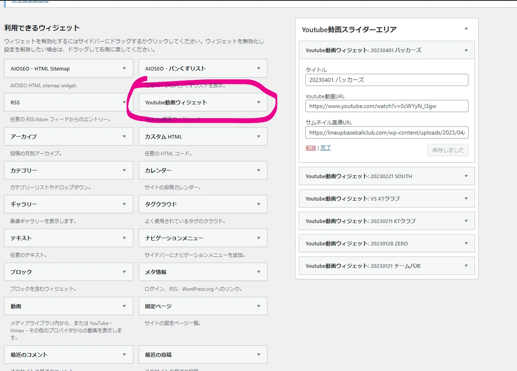Click the ブロックを含むウィジェット。 description
This screenshot has width=517, height=371.
pyautogui.click(x=43, y=289)
